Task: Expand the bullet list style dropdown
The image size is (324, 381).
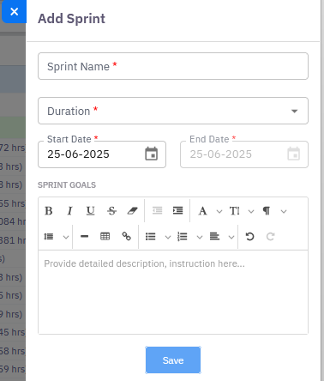Action: [x=168, y=237]
